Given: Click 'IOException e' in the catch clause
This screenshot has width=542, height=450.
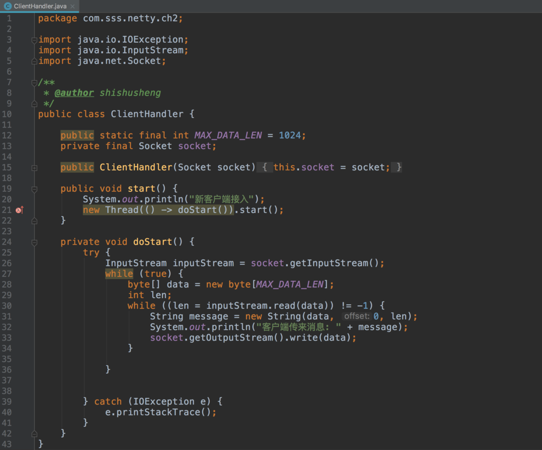Looking at the screenshot, I should click(169, 402).
